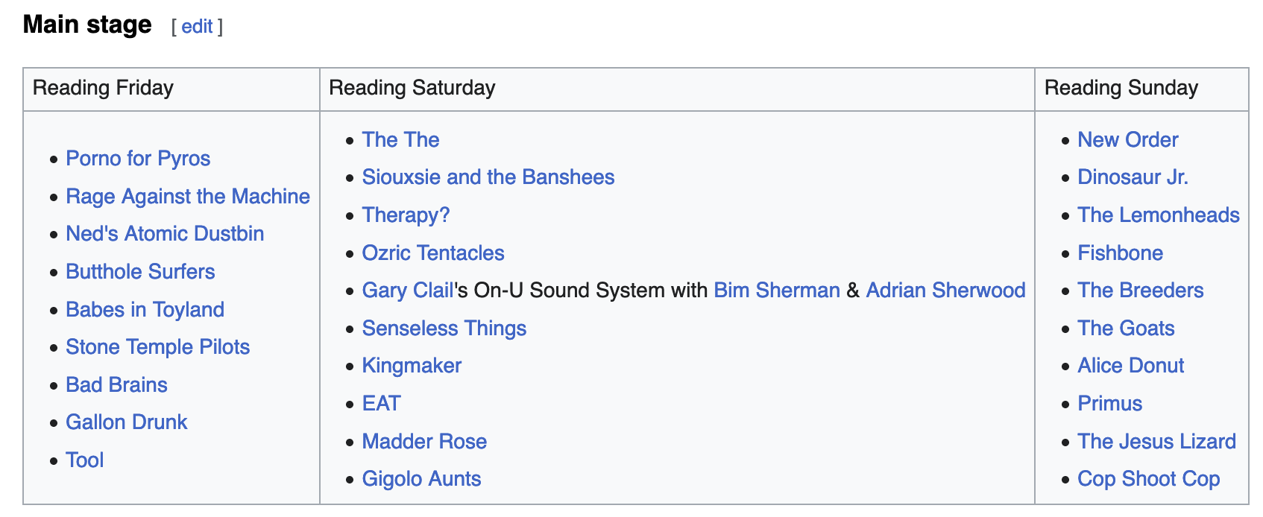
Task: Click the edit link beside Main stage
Action: tap(197, 27)
